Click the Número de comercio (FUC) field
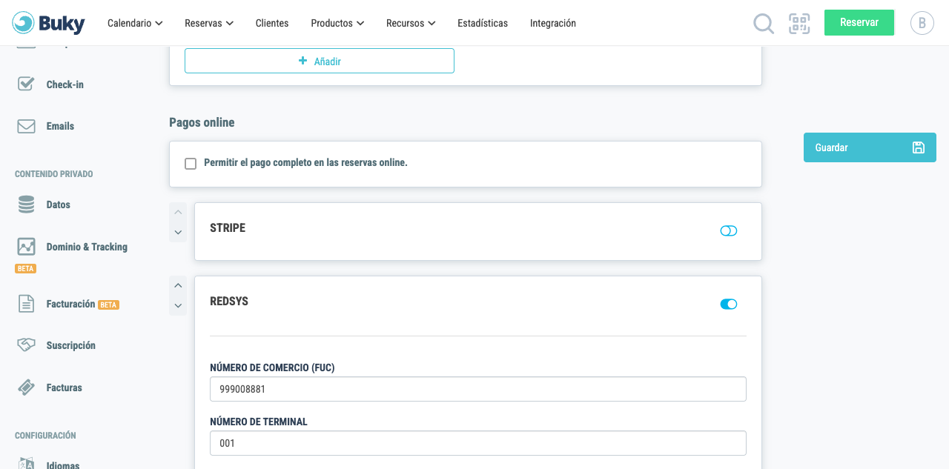 pyautogui.click(x=478, y=389)
